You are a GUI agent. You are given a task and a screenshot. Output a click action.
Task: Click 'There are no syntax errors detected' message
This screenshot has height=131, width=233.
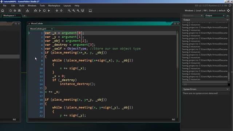200,93
